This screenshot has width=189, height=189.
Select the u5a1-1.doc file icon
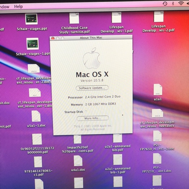(36, 116)
